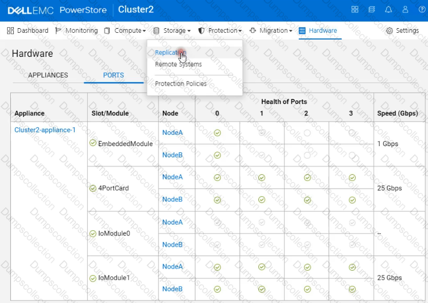Open the apps grid icon in header
Image resolution: width=428 pixels, height=303 pixels.
[x=355, y=10]
